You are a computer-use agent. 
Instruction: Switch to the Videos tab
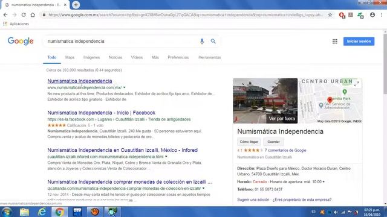137,57
